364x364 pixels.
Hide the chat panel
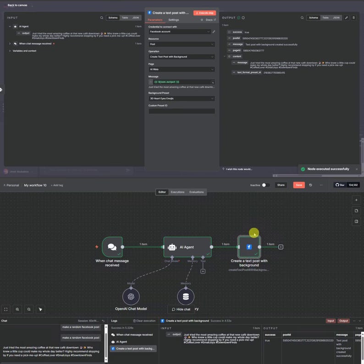click(181, 309)
